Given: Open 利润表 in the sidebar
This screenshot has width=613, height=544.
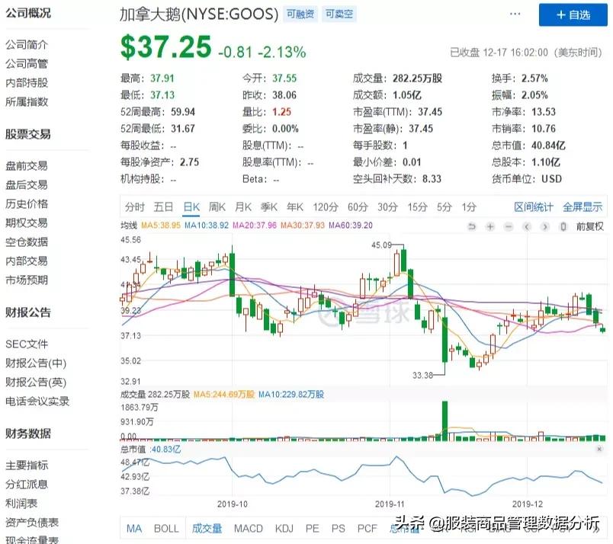Looking at the screenshot, I should click(x=21, y=504).
